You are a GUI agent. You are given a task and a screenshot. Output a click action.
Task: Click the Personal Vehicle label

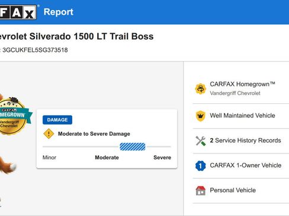[233, 190]
